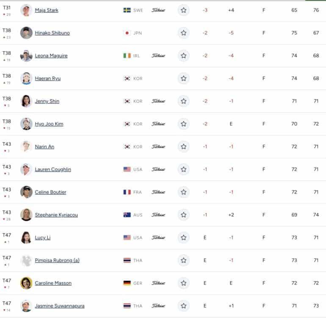Image resolution: width=326 pixels, height=318 pixels.
Task: Toggle favorite star for Hinako Shibuno
Action: pyautogui.click(x=183, y=33)
